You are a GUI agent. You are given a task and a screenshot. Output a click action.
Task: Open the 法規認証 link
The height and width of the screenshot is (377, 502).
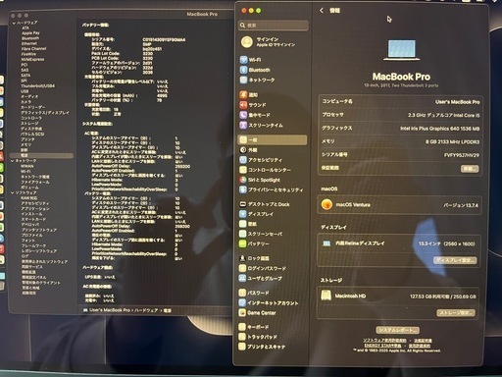[423, 341]
